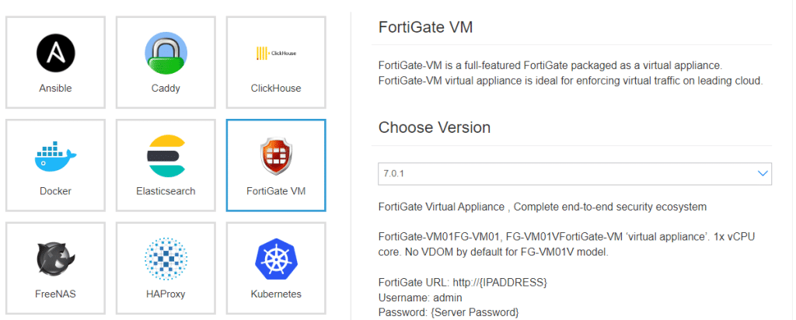Click the FortiGate URL line text

463,282
